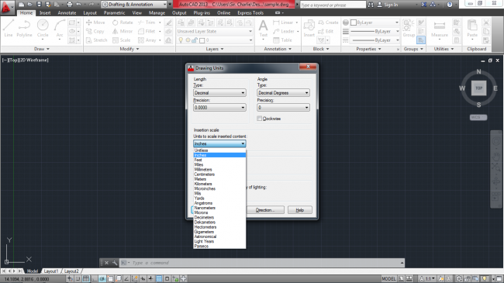Open the Insert block tool
Screen dimensions: 504x283
[309, 28]
